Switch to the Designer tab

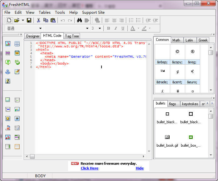point(33,36)
